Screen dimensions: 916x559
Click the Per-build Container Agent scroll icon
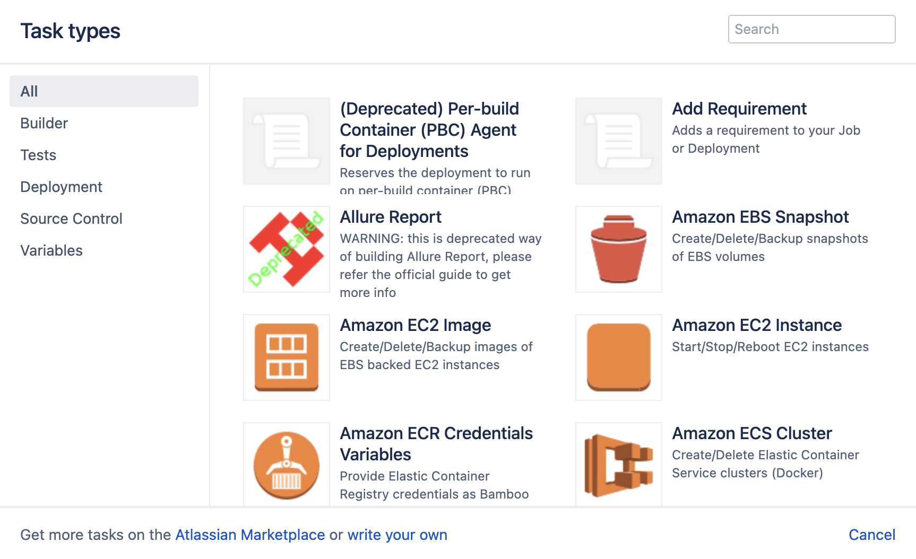pos(287,141)
